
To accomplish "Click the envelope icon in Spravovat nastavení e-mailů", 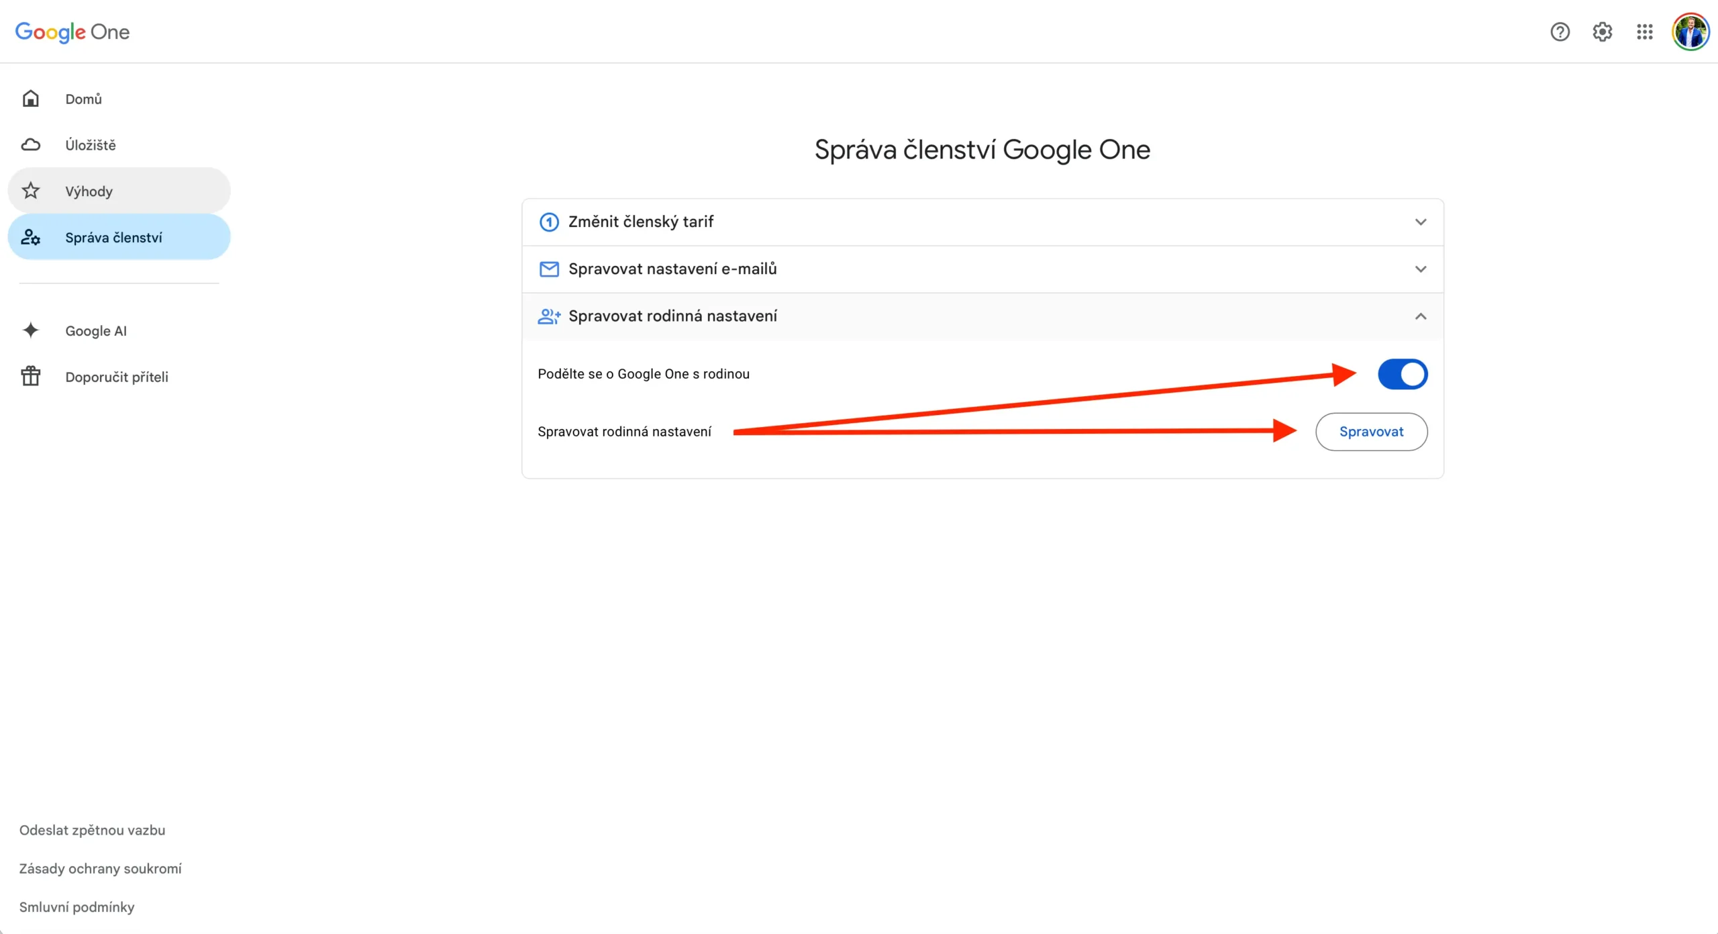I will click(x=548, y=269).
